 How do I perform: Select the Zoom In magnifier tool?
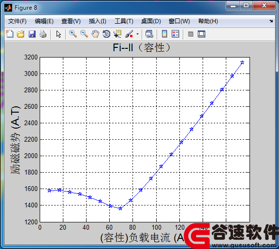pyautogui.click(x=73, y=34)
